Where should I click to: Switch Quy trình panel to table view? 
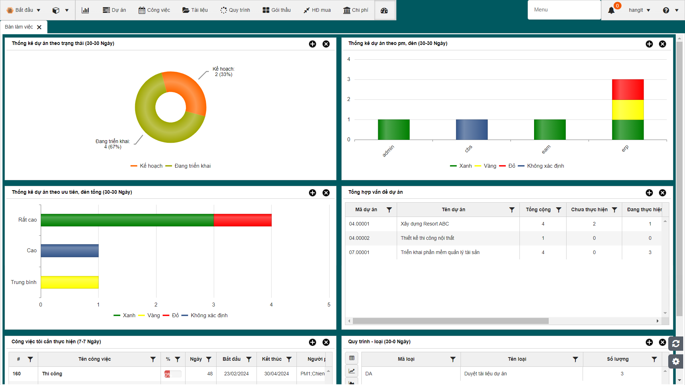[x=352, y=358]
